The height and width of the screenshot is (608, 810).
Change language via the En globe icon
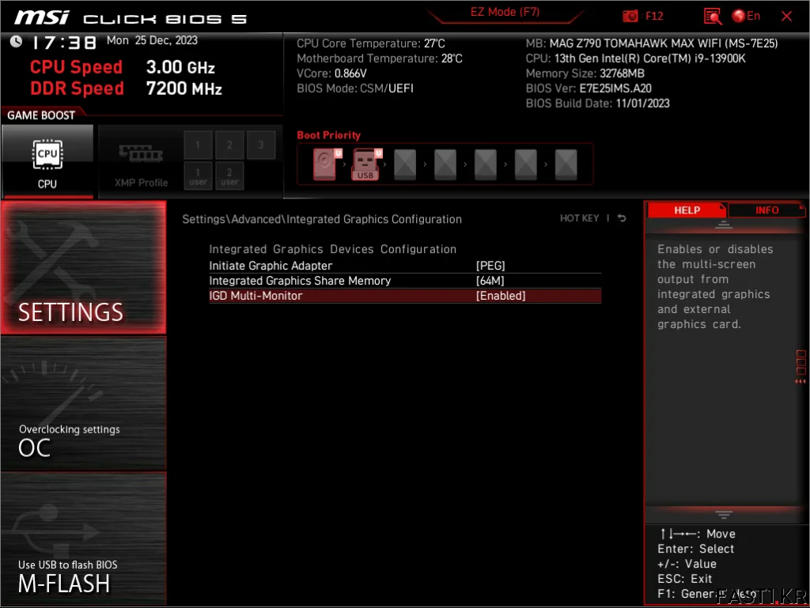click(x=746, y=16)
